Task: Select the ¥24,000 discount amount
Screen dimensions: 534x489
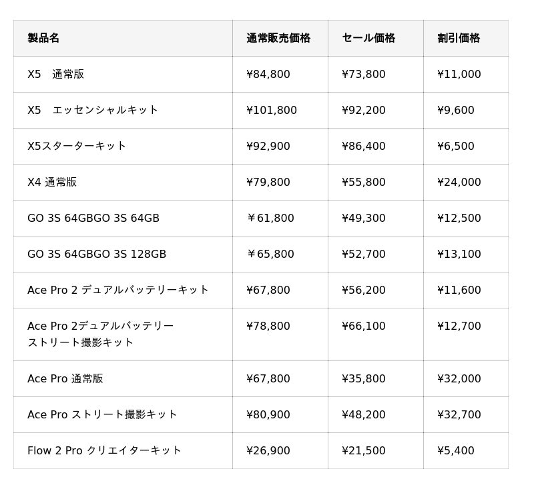Action: (459, 183)
